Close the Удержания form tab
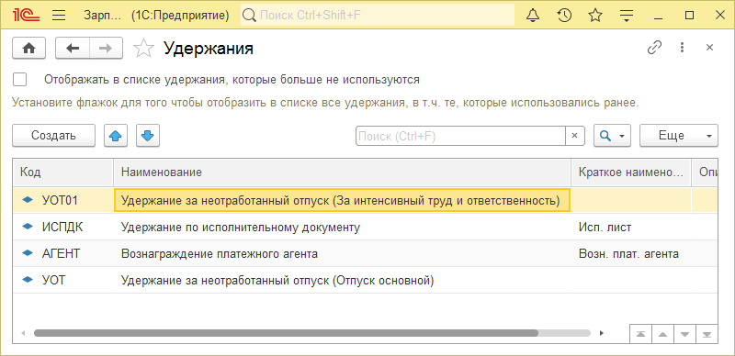735x356 pixels. tap(709, 48)
